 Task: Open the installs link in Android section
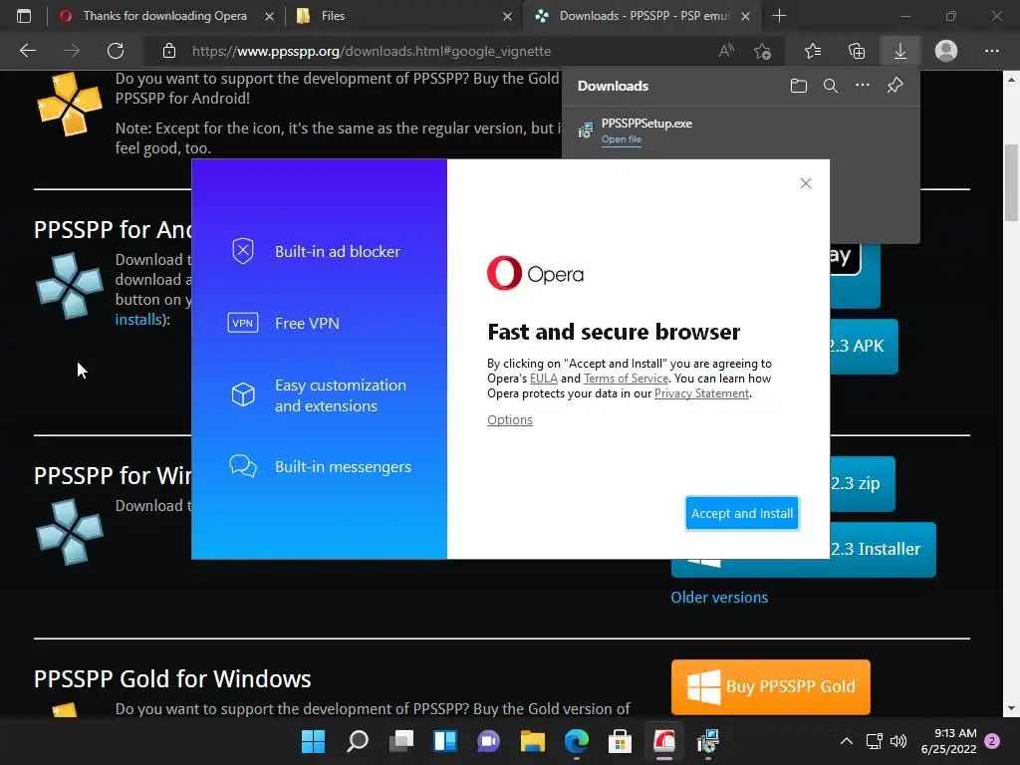coord(137,320)
